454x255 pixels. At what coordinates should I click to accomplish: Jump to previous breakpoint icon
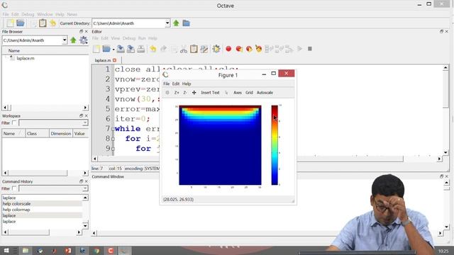(249, 49)
